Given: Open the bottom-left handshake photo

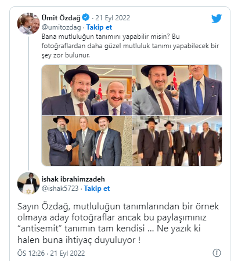Looking at the screenshot, I should (86, 141).
